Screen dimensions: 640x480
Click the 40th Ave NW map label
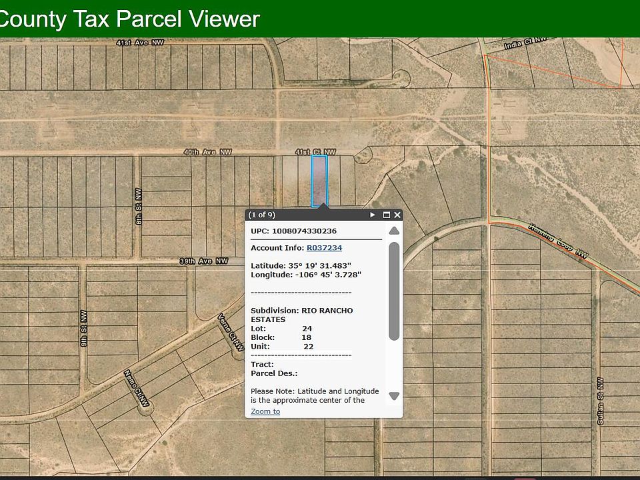pyautogui.click(x=208, y=152)
